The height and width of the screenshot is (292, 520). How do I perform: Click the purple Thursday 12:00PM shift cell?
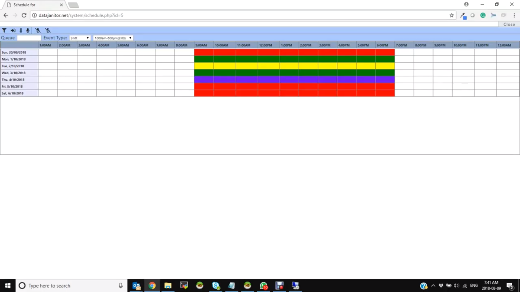268,79
